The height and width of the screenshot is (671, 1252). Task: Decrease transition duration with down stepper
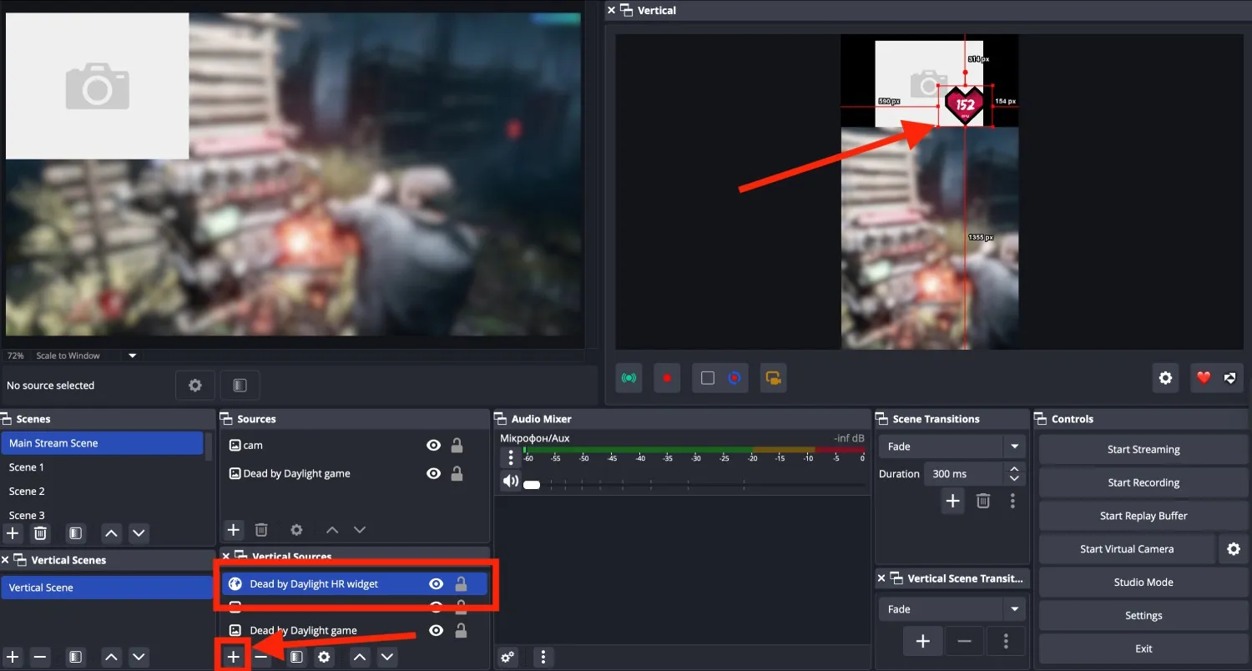[x=1014, y=479]
